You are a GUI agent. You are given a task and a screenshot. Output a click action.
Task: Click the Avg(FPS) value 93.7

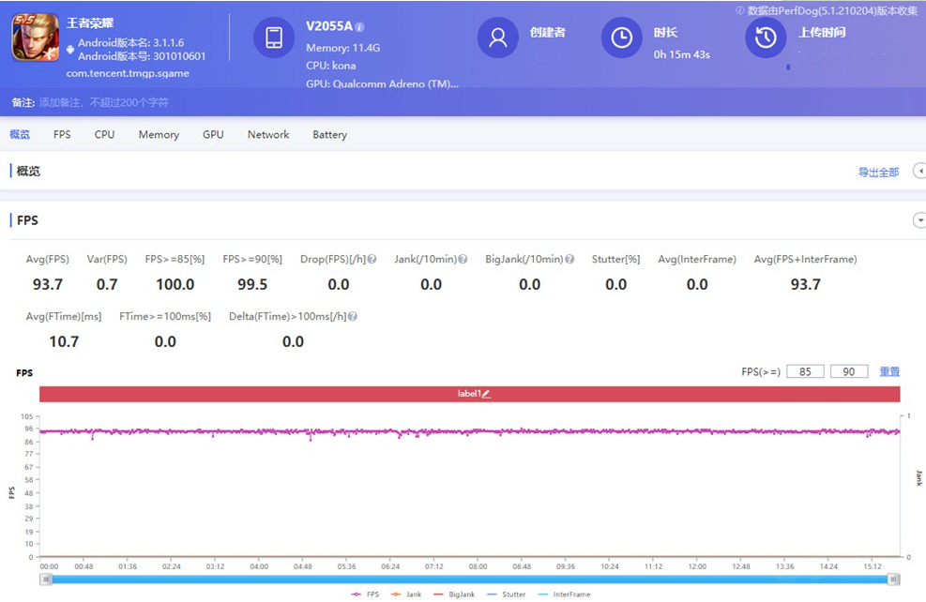[x=48, y=284]
